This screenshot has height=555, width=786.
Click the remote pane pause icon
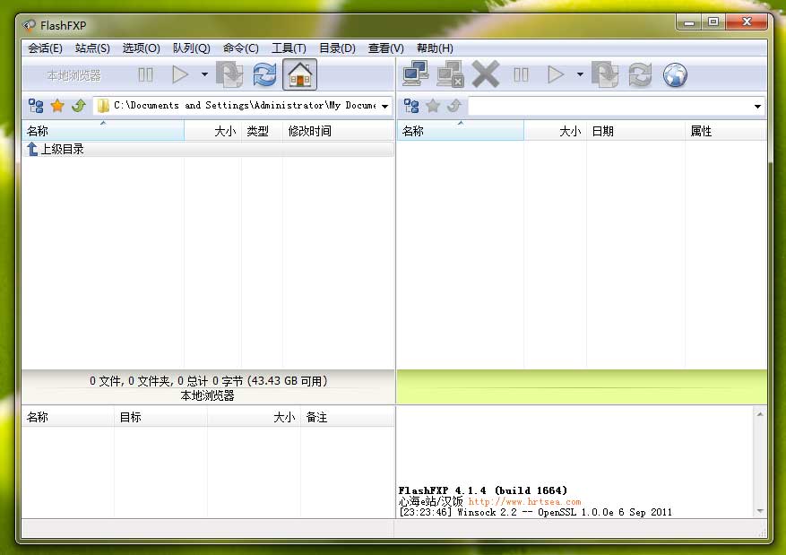click(x=521, y=75)
